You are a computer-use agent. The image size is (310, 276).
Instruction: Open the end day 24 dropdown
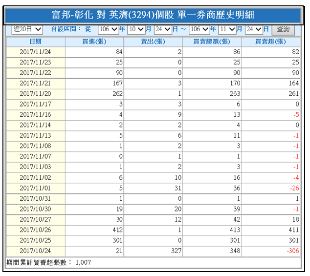tap(254, 29)
